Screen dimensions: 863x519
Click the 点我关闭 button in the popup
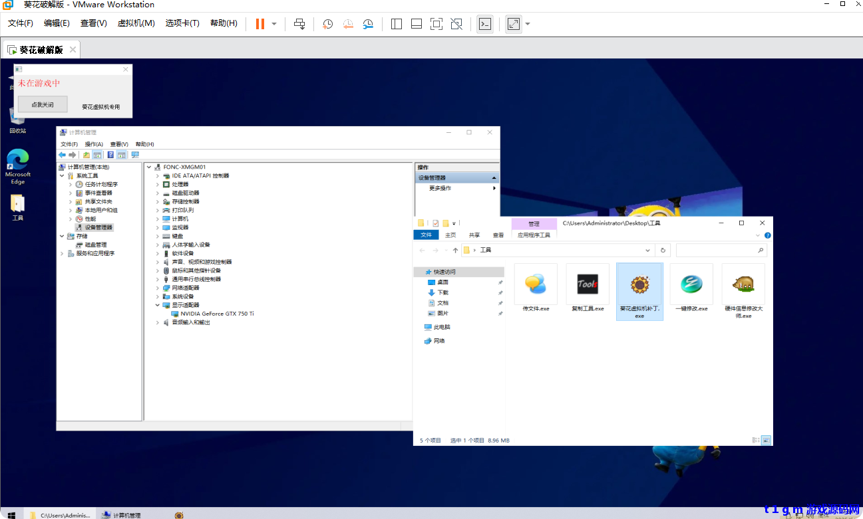[x=41, y=104]
